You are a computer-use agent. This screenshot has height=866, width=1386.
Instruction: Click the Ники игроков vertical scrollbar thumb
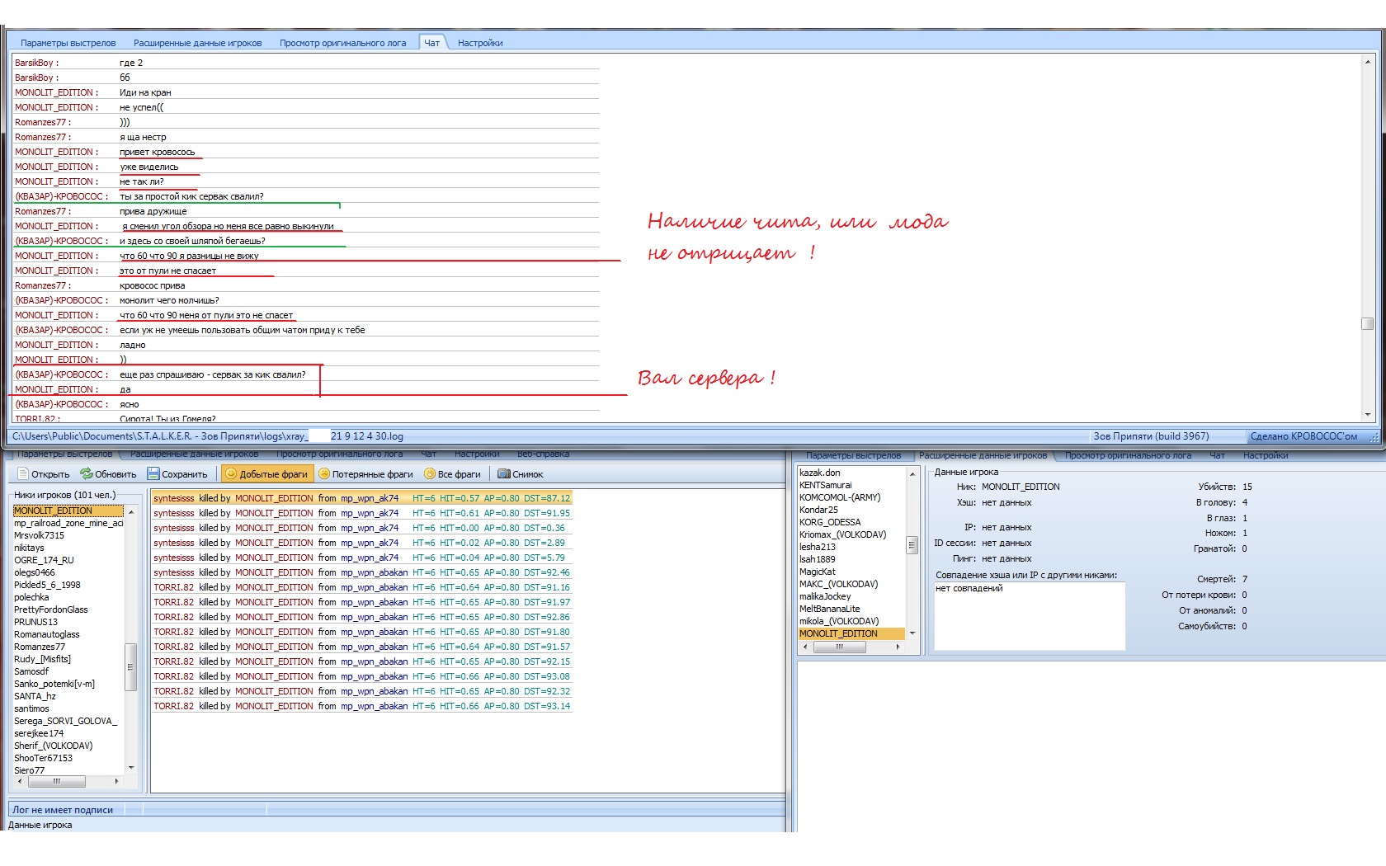point(130,666)
